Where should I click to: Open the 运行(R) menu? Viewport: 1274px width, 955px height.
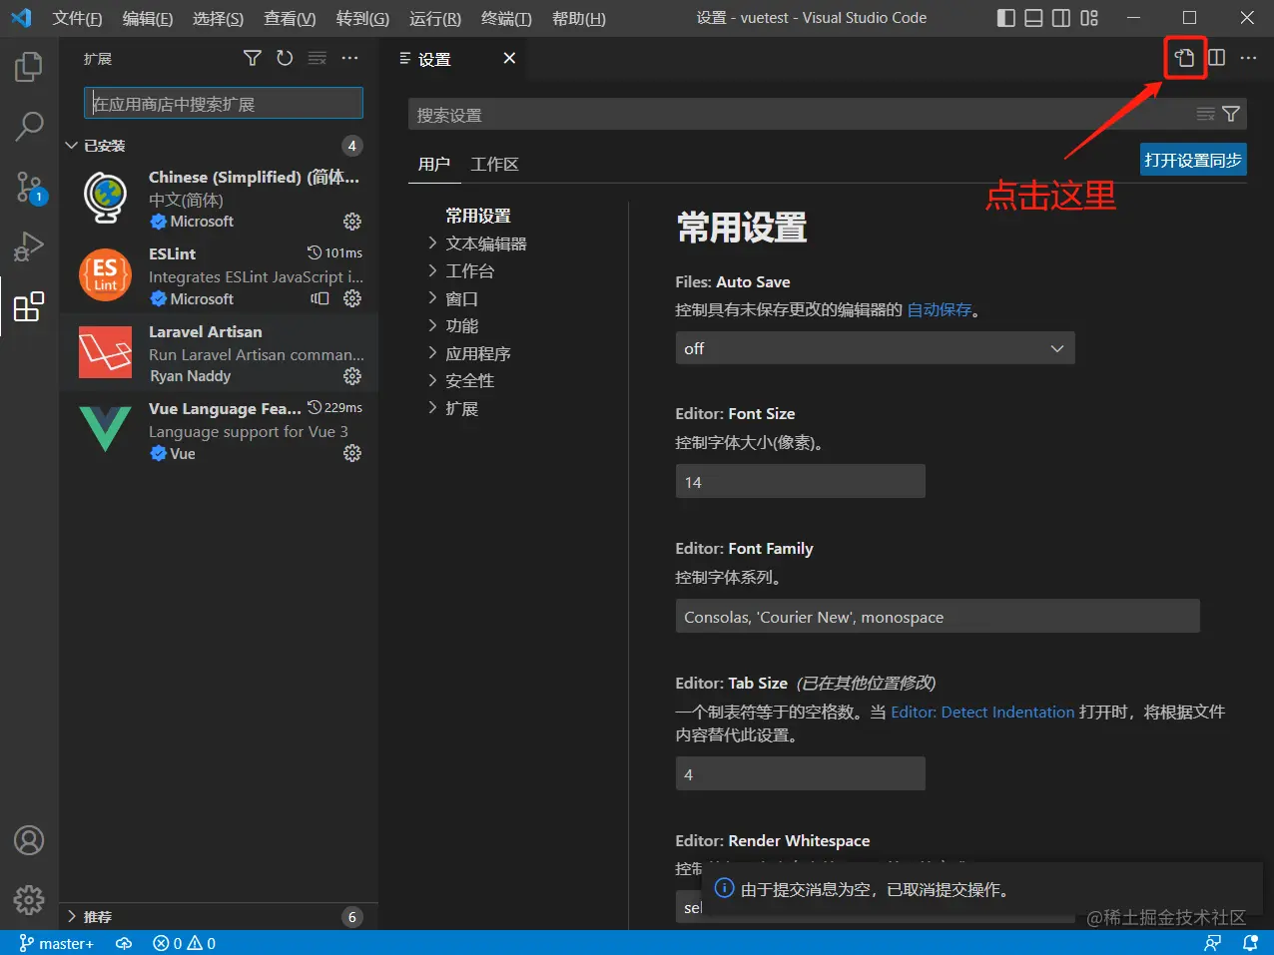[x=435, y=18]
